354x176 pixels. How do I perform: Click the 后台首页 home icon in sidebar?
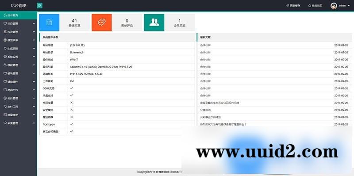[x=5, y=15]
